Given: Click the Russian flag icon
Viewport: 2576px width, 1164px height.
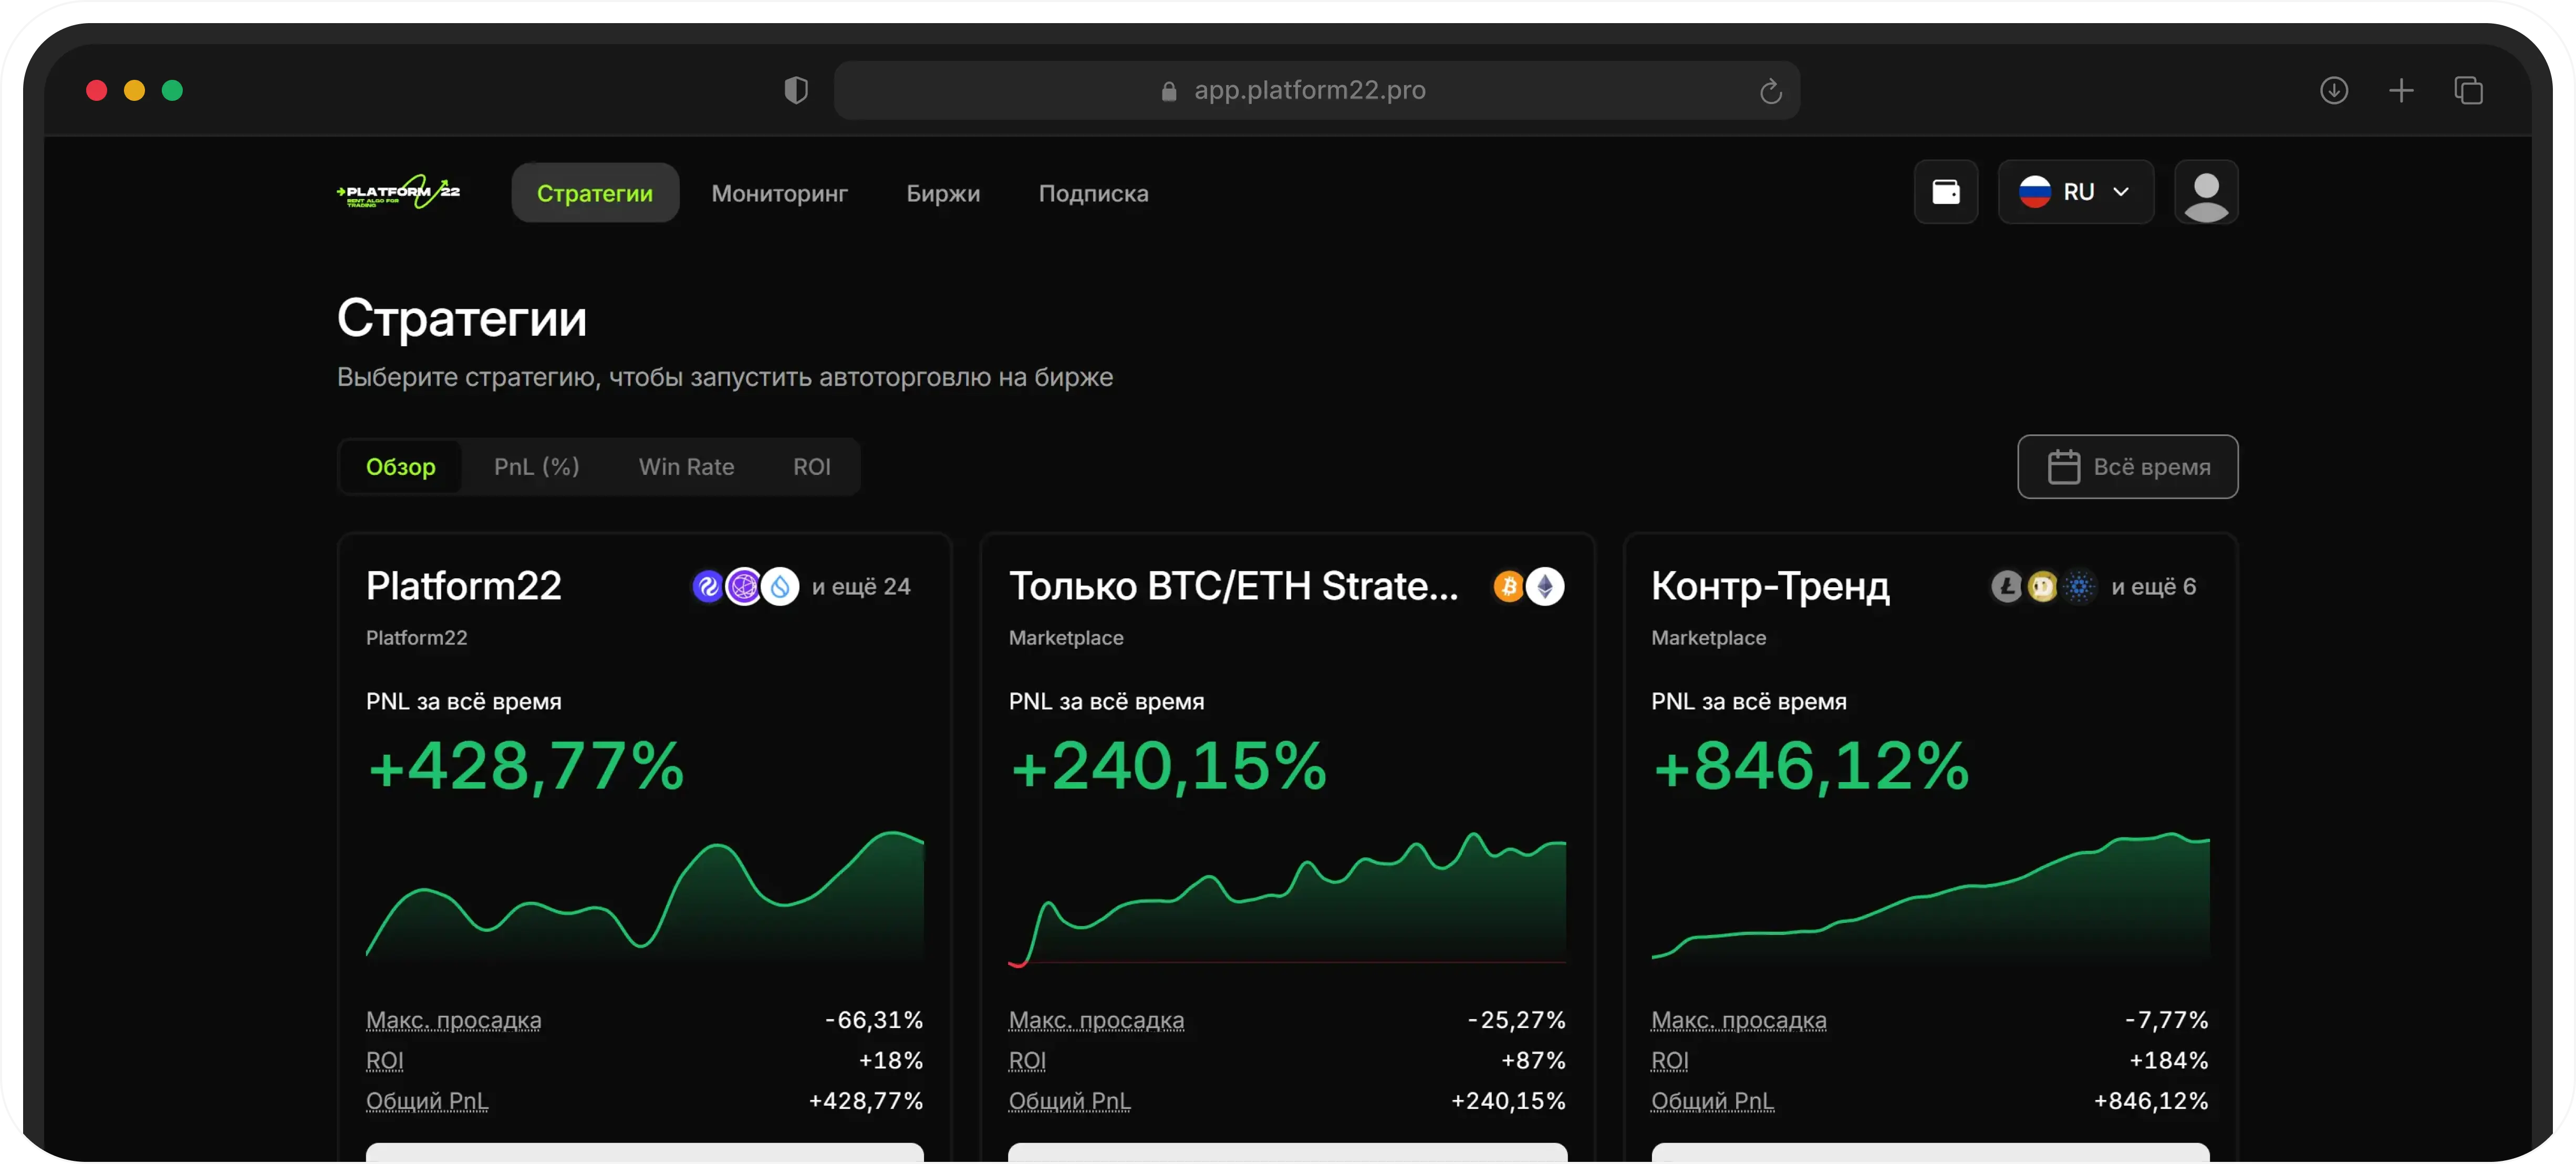Looking at the screenshot, I should coord(2034,192).
